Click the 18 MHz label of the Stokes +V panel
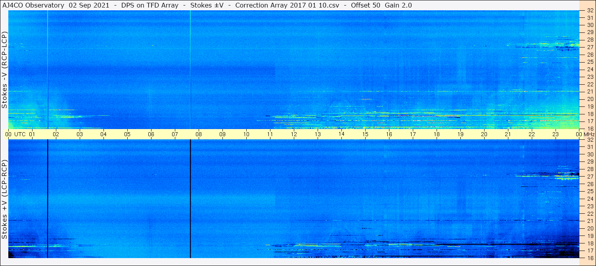Screen dimensions: 596x266 click(590, 243)
